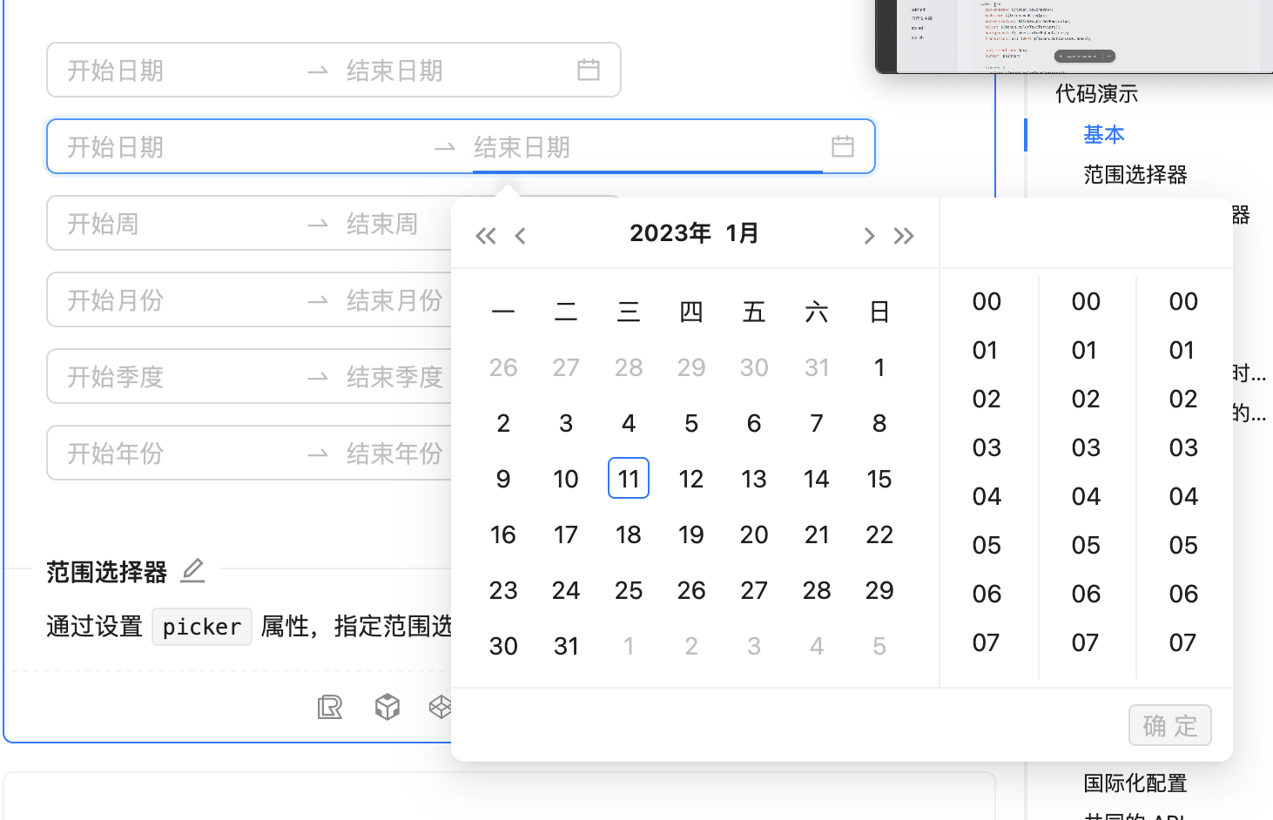Click the 确定 confirm button
Viewport: 1273px width, 820px height.
(x=1169, y=725)
